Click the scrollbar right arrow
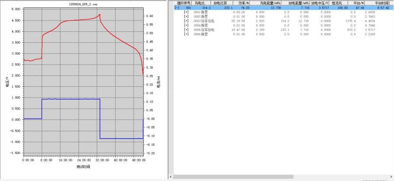The height and width of the screenshot is (181, 394). [x=391, y=177]
